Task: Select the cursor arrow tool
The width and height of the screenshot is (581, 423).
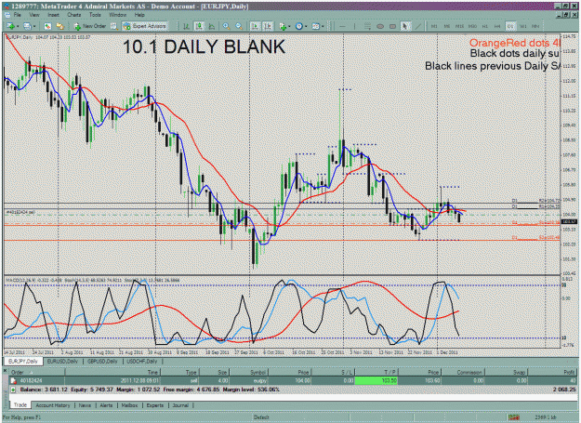Action: (x=405, y=26)
